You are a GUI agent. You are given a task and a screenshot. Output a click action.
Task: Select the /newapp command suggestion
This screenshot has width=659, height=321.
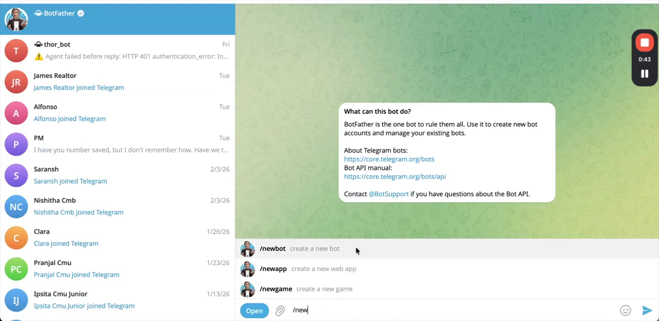click(447, 269)
